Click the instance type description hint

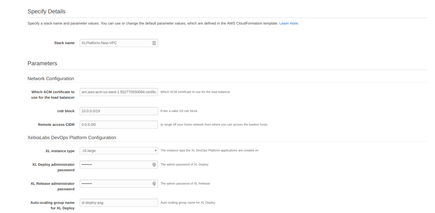(210, 150)
